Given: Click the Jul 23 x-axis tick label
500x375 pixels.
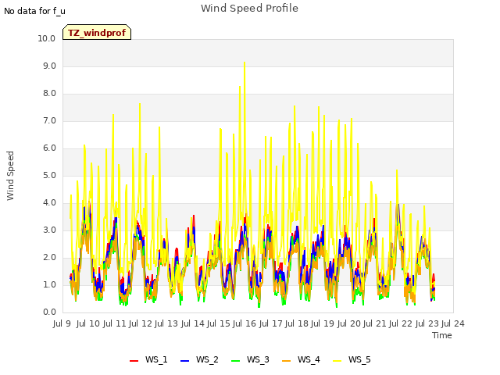Looking at the screenshot, I should (427, 323).
